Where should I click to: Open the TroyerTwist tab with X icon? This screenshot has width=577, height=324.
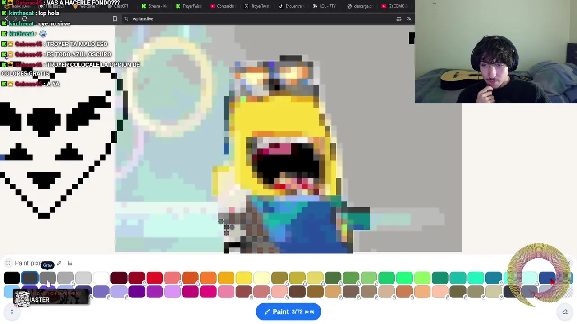pos(257,6)
